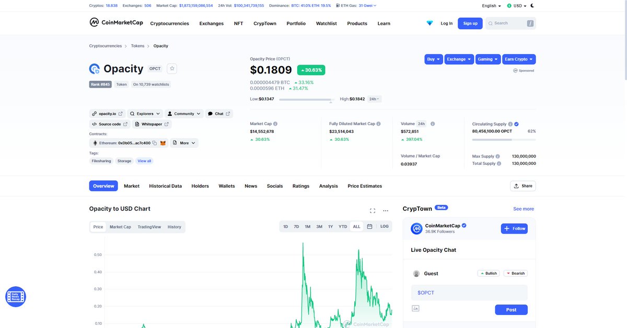Click the Filesharing tag
This screenshot has height=328, width=627.
point(101,161)
